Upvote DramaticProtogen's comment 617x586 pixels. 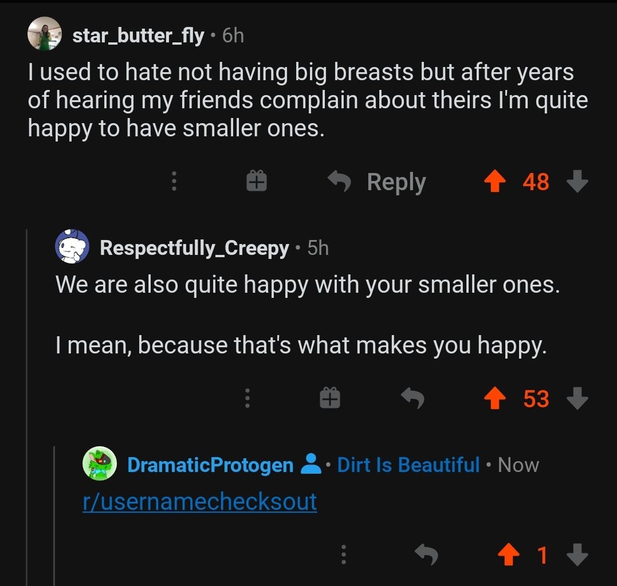(x=508, y=554)
